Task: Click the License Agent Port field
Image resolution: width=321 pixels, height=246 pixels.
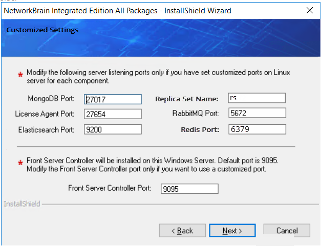Action: (x=113, y=114)
